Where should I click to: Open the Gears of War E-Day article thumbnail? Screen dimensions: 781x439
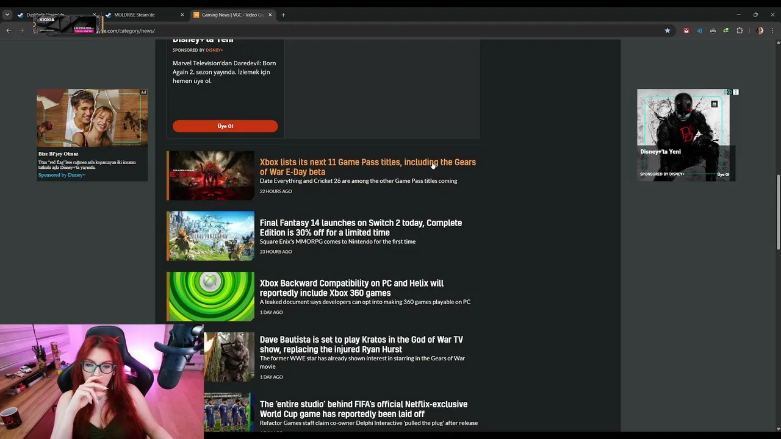(x=211, y=176)
